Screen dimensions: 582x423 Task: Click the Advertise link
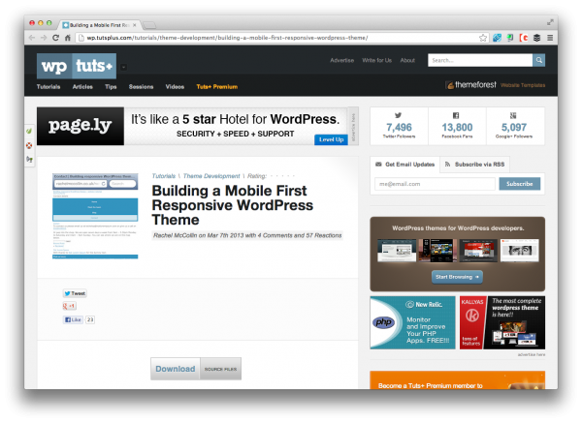[x=341, y=60]
